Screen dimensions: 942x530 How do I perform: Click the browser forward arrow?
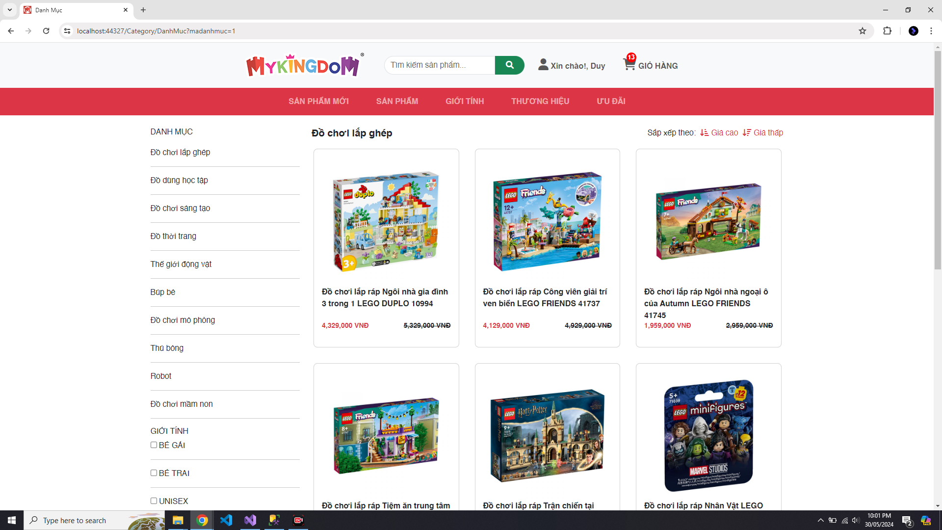[28, 31]
